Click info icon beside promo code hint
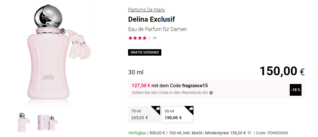The height and width of the screenshot is (137, 318). pyautogui.click(x=211, y=93)
